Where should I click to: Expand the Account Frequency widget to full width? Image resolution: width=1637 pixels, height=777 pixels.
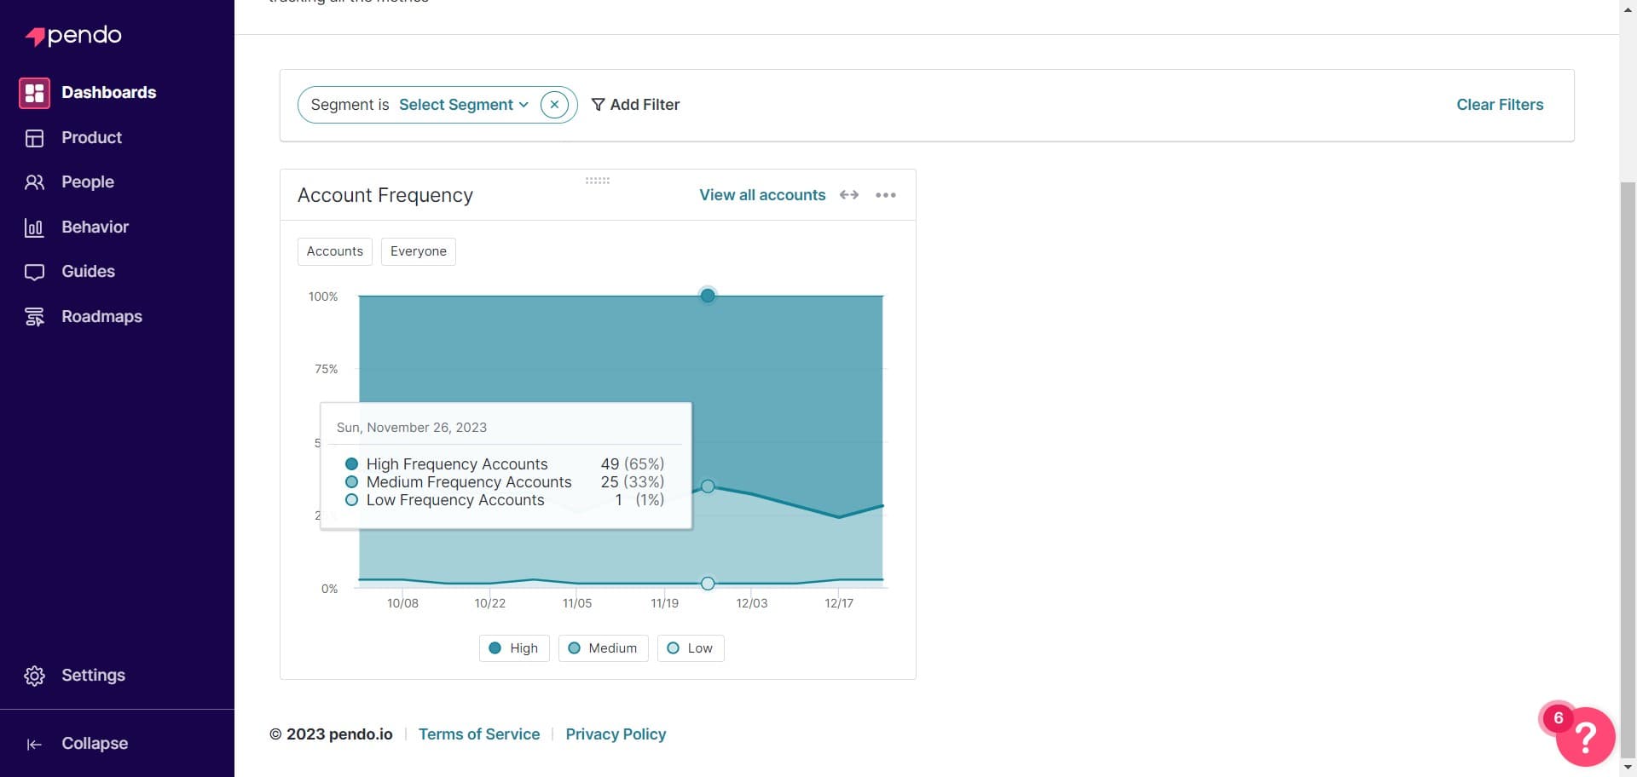coord(849,194)
